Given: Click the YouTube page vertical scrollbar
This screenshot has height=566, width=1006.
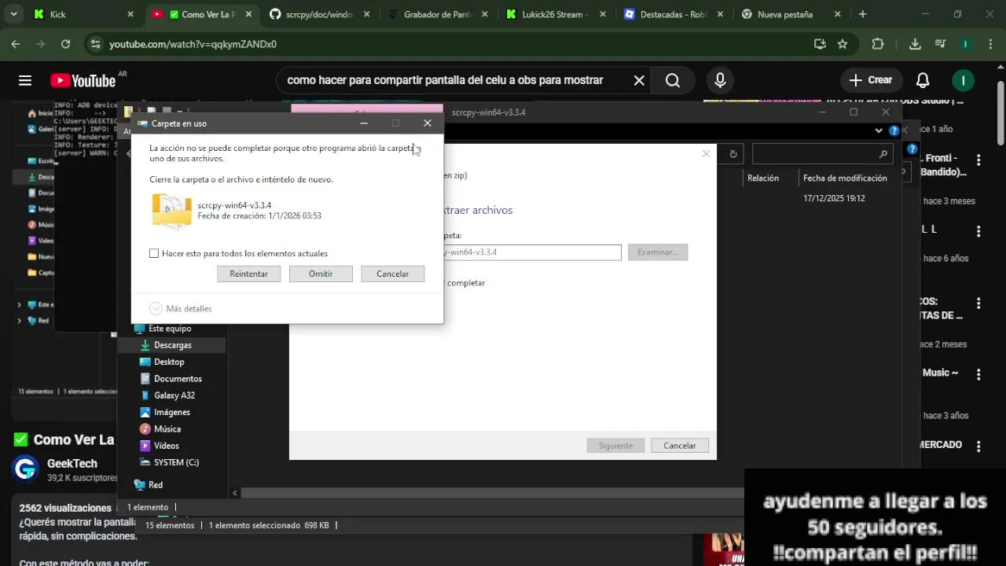Looking at the screenshot, I should click(1000, 114).
